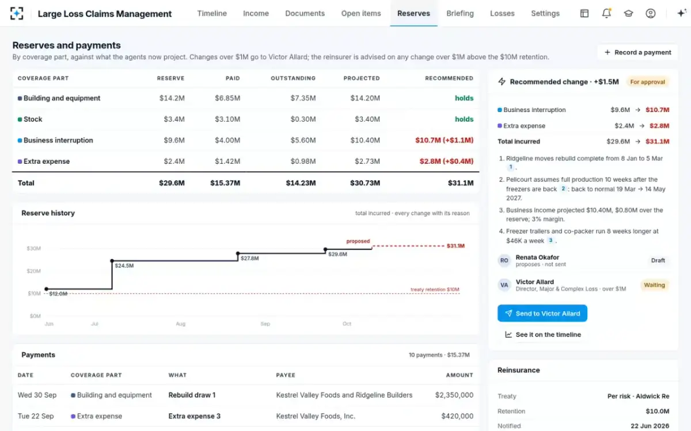Switch to the Timeline tab
This screenshot has height=431, width=691.
[x=212, y=13]
